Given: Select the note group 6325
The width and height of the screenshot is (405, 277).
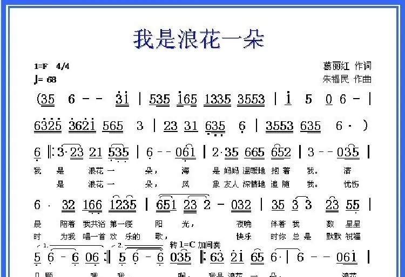Looking at the screenshot, I should point(48,126).
